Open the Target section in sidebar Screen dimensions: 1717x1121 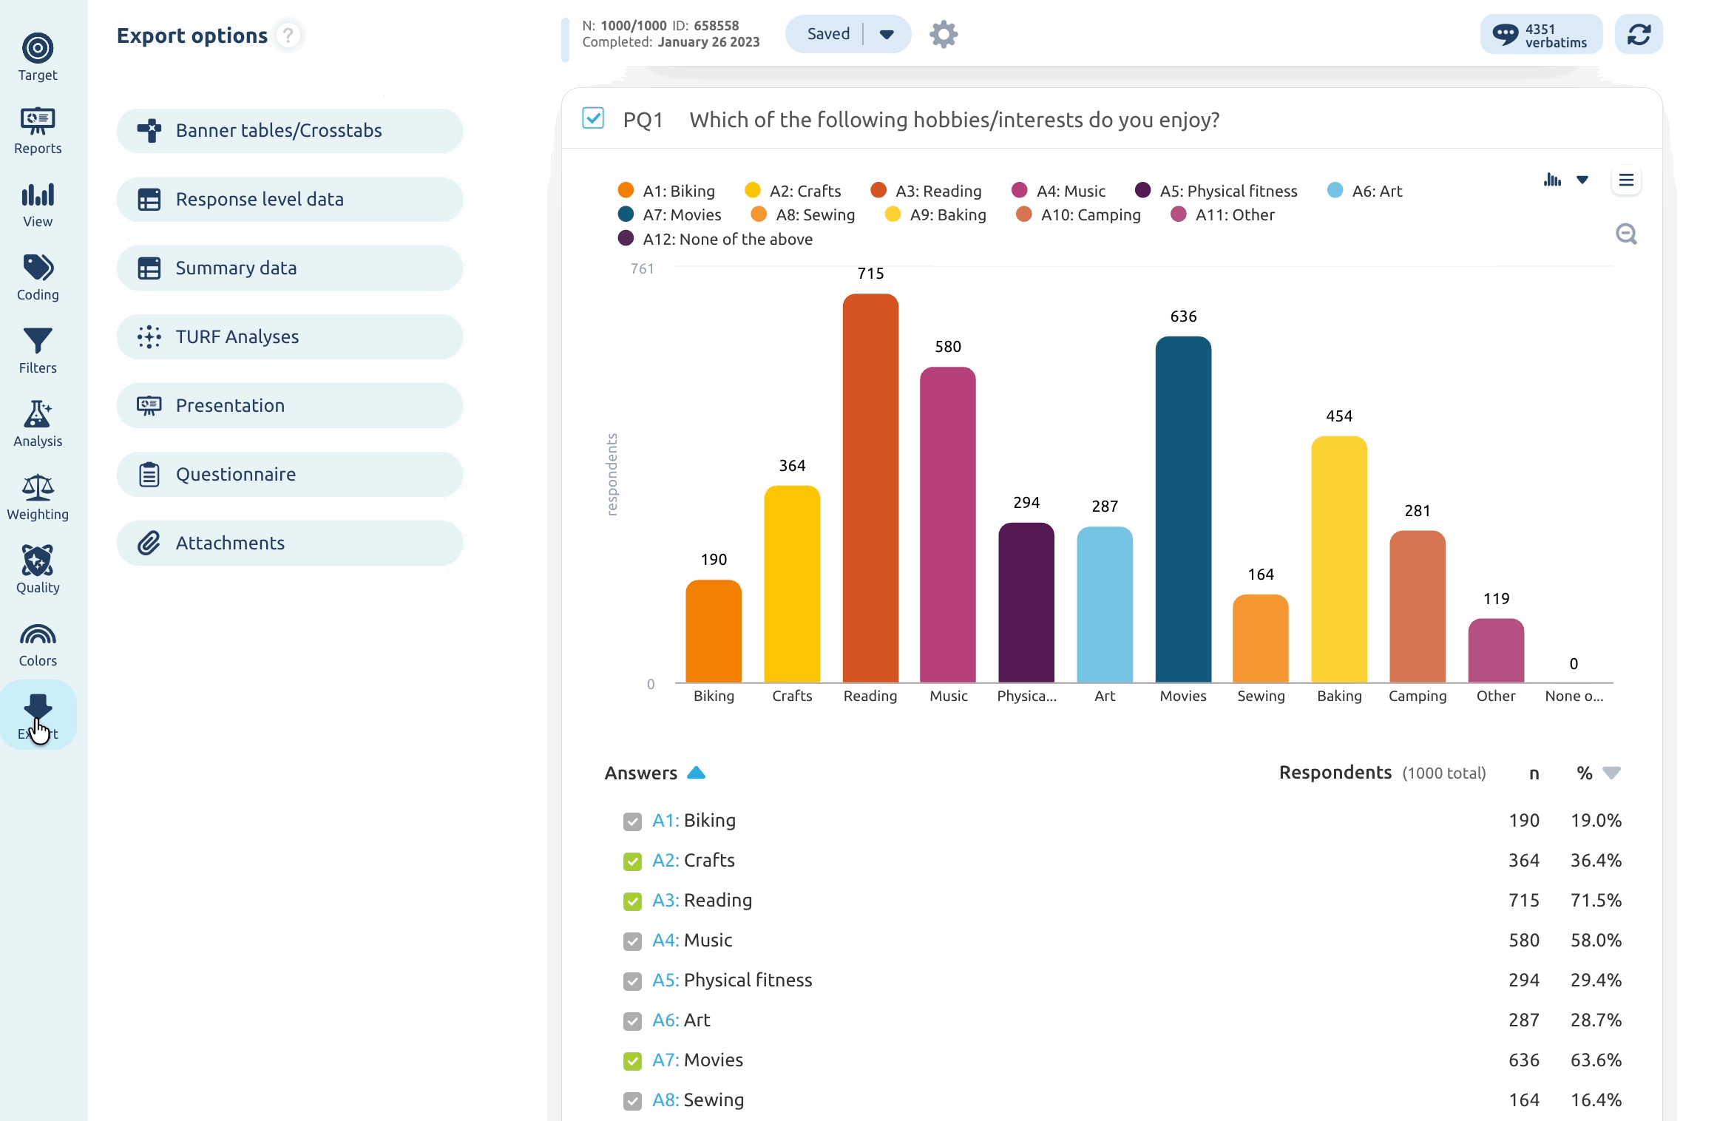pyautogui.click(x=38, y=57)
